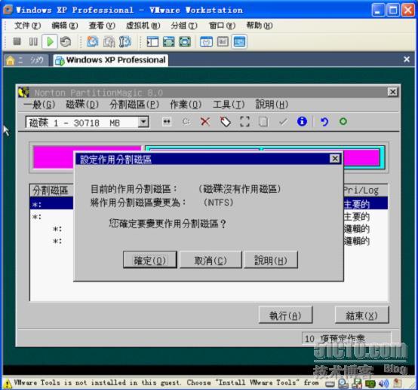Click create partition C: icon in PartitionMagic
Screen dimensions: 418x390
pyautogui.click(x=186, y=121)
